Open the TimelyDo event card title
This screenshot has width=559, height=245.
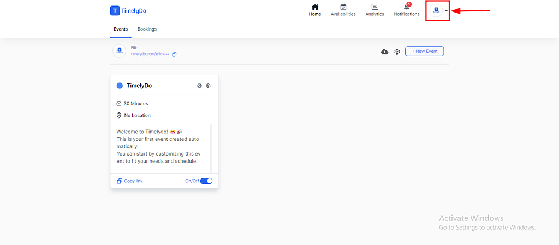[x=139, y=86]
